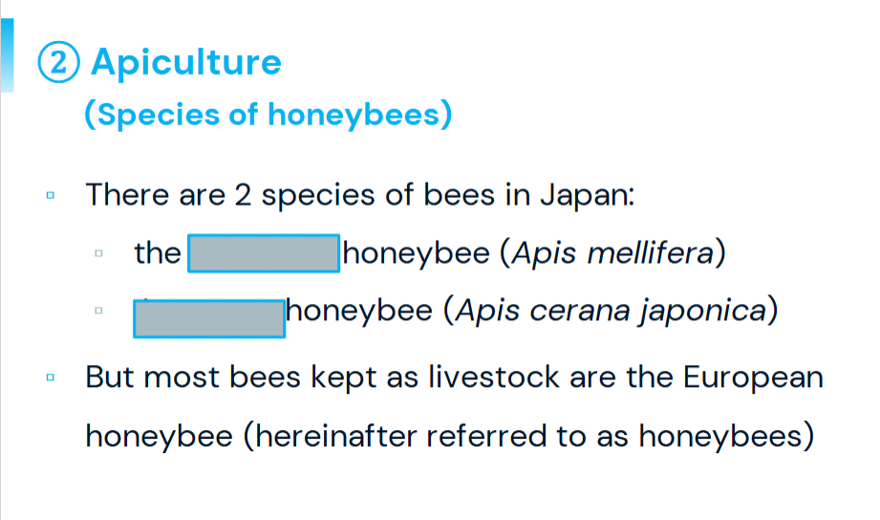880x520 pixels.
Task: Click bullet marker beside 'There are 2 species'
Action: (50, 195)
